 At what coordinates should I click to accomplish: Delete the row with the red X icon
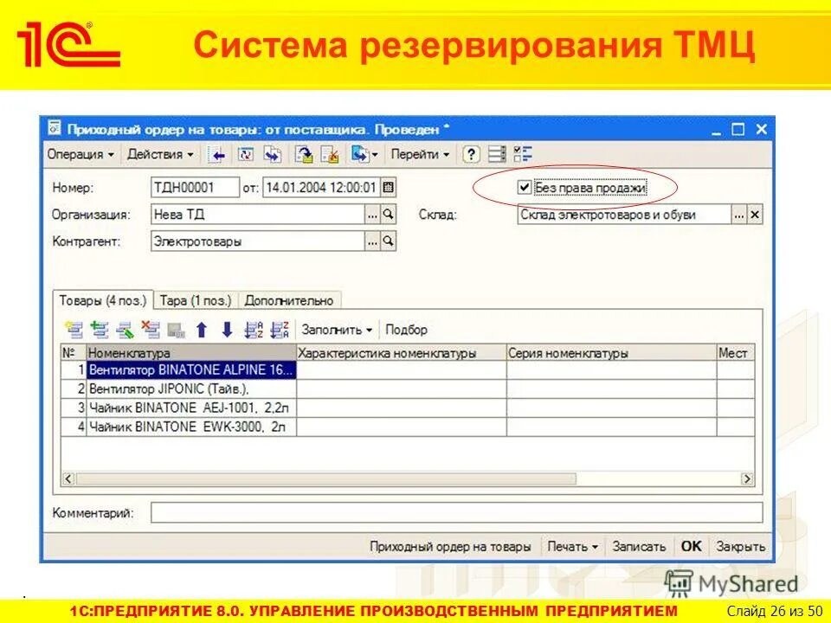click(151, 330)
